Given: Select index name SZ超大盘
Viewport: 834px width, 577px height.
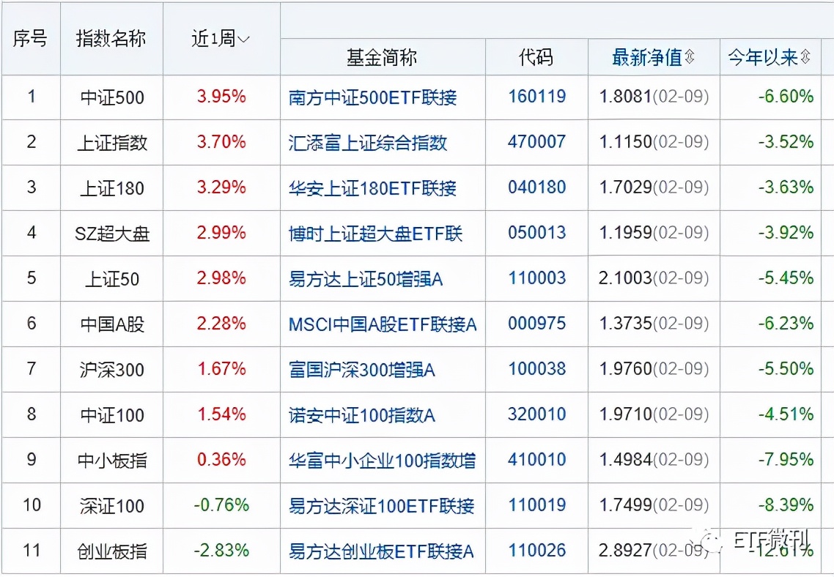Looking at the screenshot, I should coord(112,234).
